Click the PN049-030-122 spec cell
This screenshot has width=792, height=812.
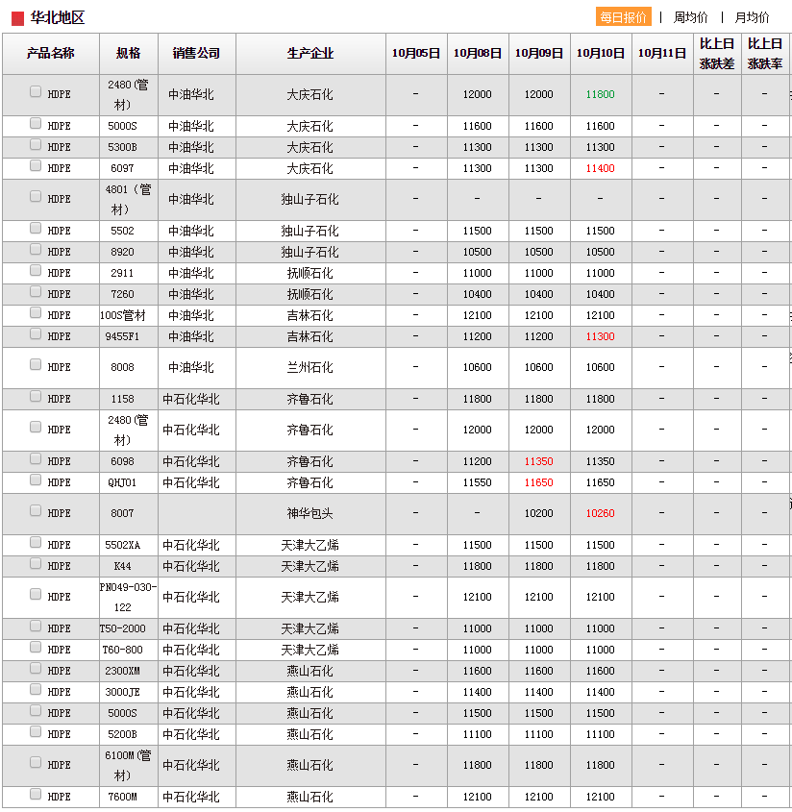pos(129,597)
